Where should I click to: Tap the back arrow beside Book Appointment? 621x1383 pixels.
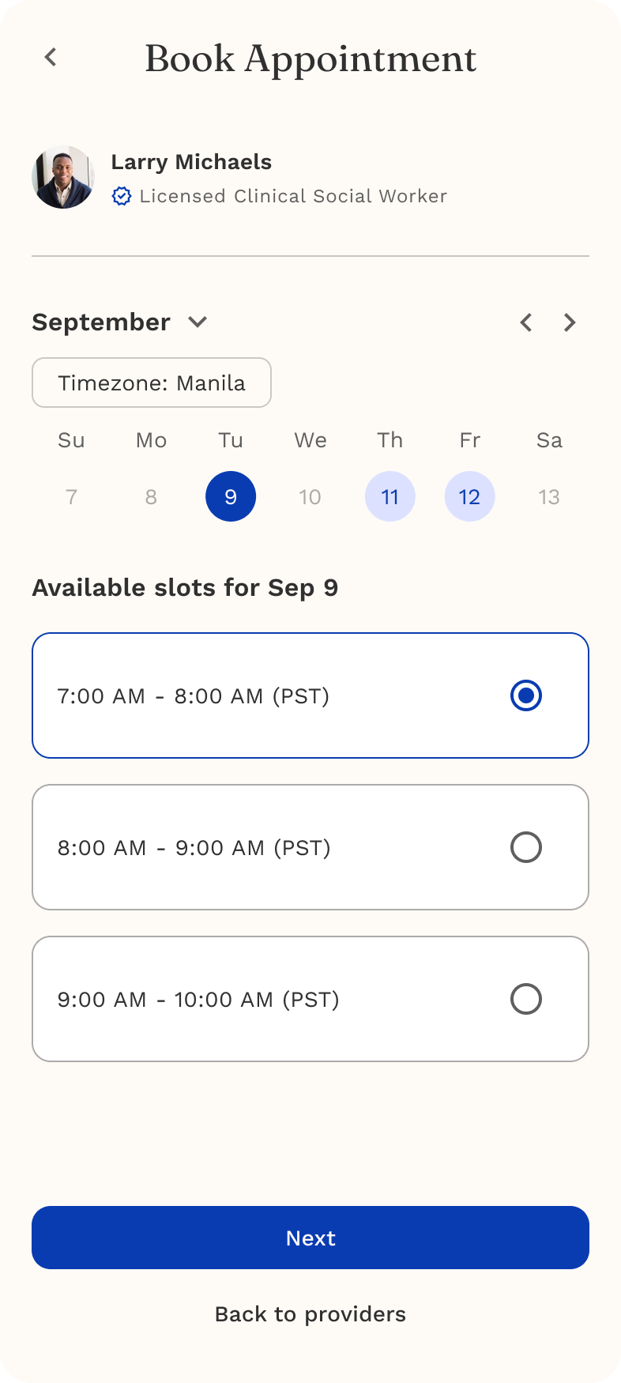click(51, 57)
